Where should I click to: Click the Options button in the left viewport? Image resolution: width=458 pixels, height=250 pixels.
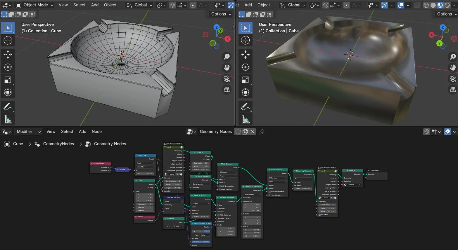219,14
